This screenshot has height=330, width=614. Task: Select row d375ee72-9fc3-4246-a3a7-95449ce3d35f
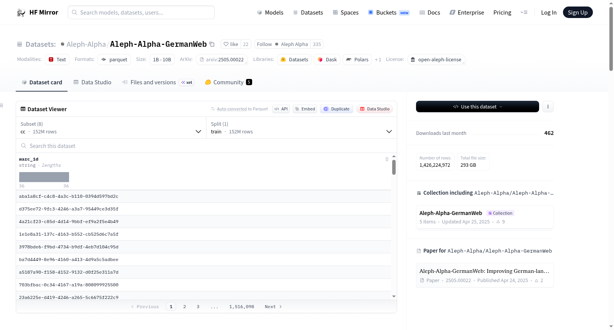point(203,209)
